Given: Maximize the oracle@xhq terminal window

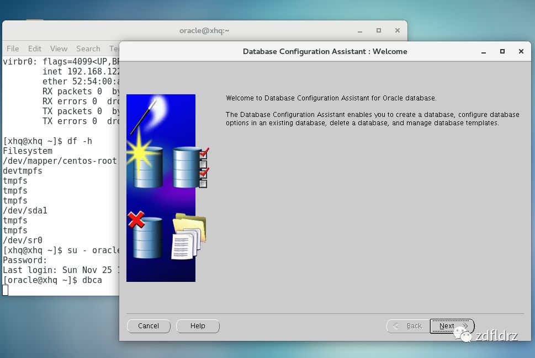Looking at the screenshot, I should click(x=379, y=30).
